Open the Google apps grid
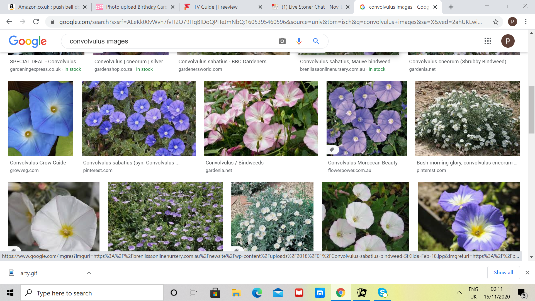Image resolution: width=535 pixels, height=301 pixels. click(x=488, y=41)
